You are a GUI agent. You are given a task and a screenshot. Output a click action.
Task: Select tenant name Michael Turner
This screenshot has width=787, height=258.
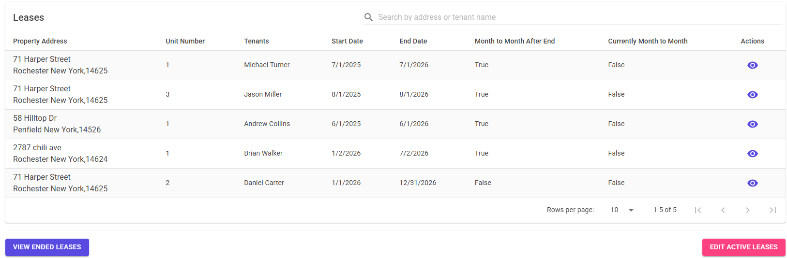tap(267, 65)
